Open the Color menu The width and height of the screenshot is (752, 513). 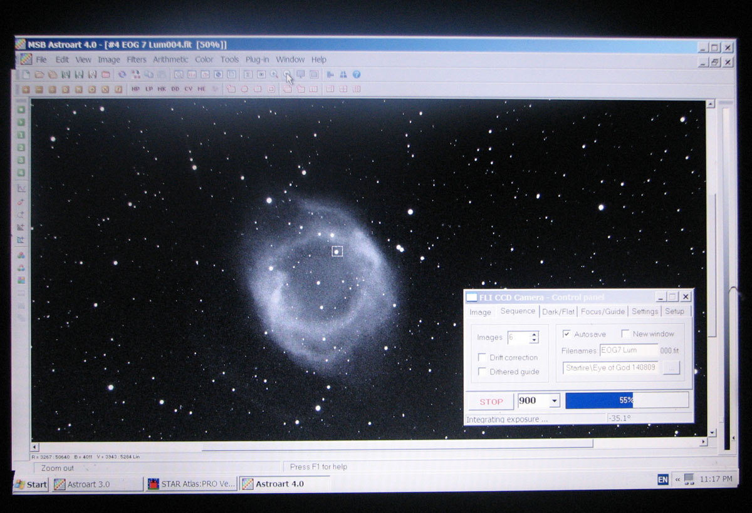[204, 59]
